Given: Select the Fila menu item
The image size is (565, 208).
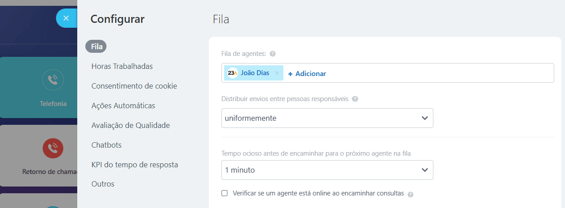Looking at the screenshot, I should (97, 46).
